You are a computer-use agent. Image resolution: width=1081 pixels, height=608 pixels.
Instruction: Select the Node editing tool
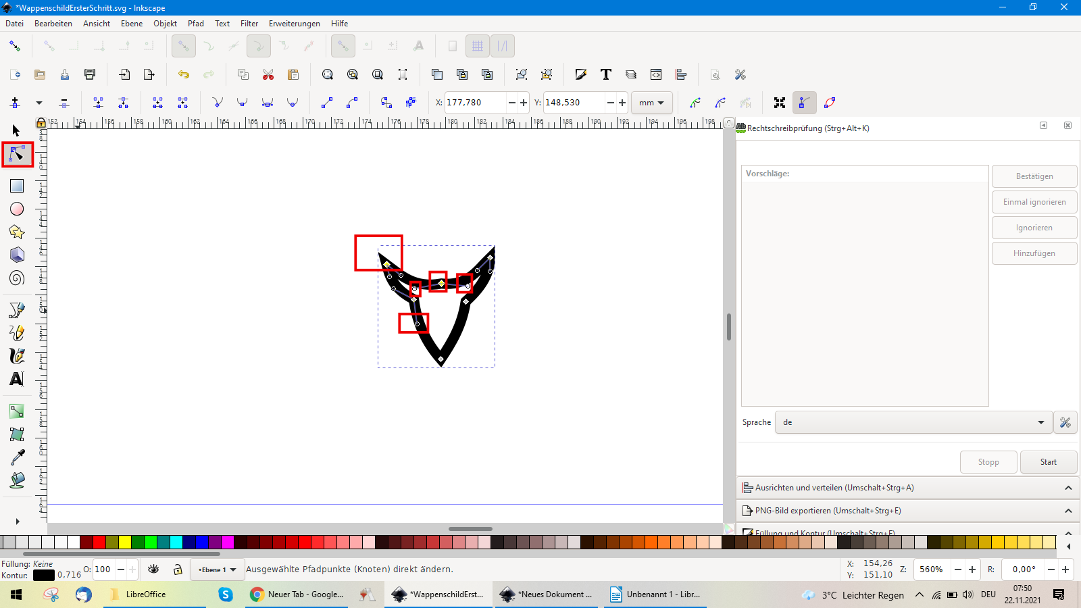pyautogui.click(x=17, y=155)
